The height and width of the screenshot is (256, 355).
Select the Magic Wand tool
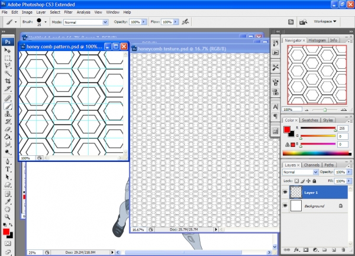click(8, 73)
